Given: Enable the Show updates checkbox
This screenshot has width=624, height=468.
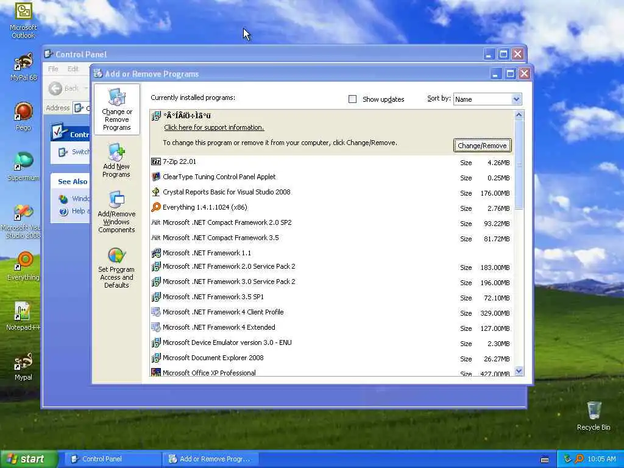Looking at the screenshot, I should coord(352,99).
